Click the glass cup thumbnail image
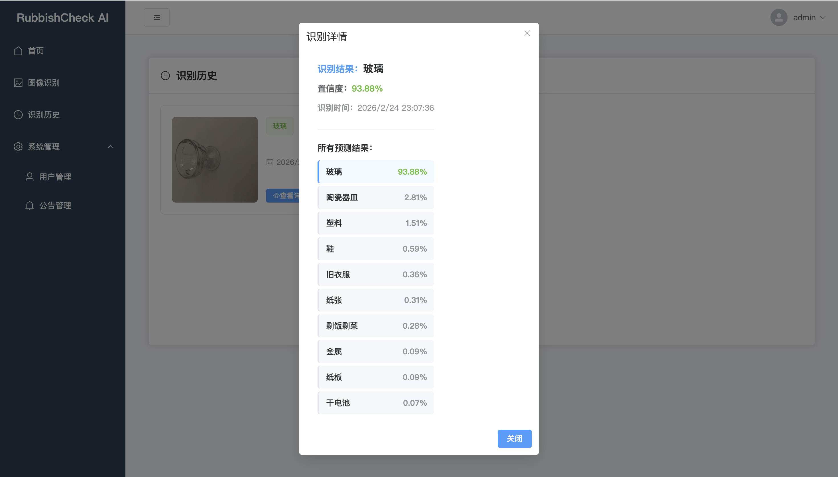 point(215,160)
